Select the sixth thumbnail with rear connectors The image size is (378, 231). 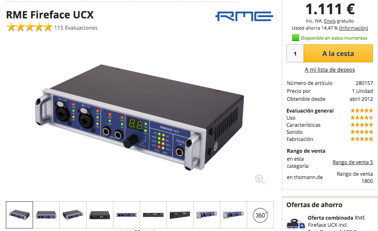pyautogui.click(x=153, y=215)
